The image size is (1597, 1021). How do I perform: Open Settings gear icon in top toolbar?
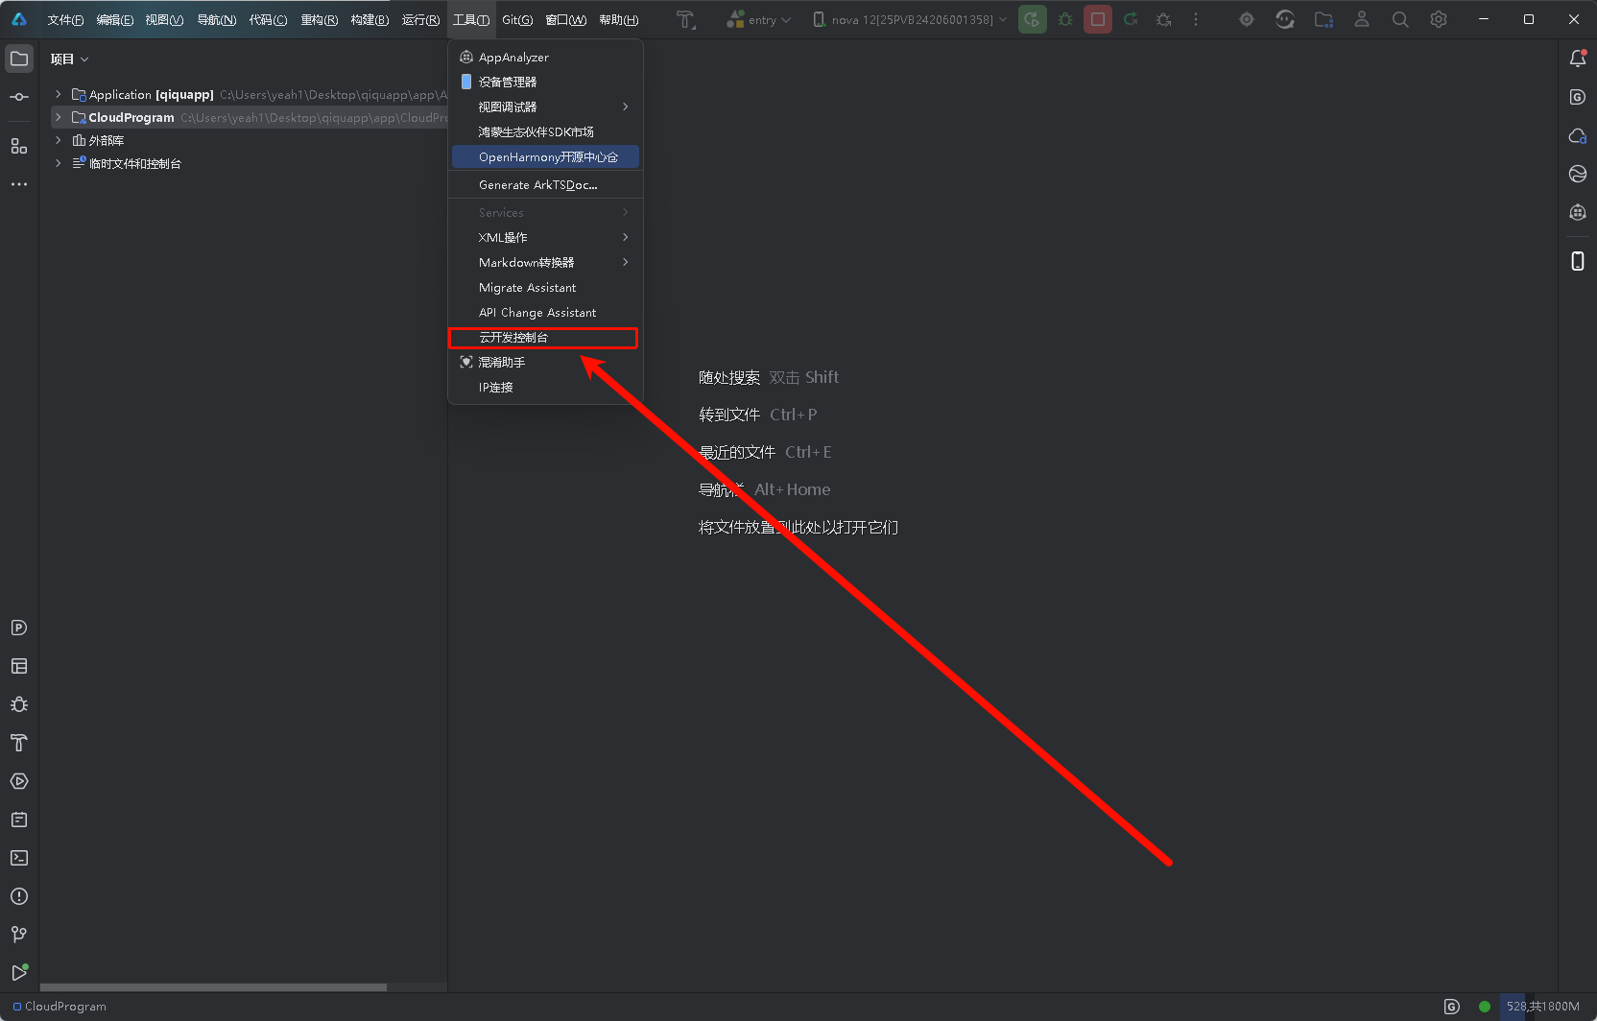coord(1439,19)
